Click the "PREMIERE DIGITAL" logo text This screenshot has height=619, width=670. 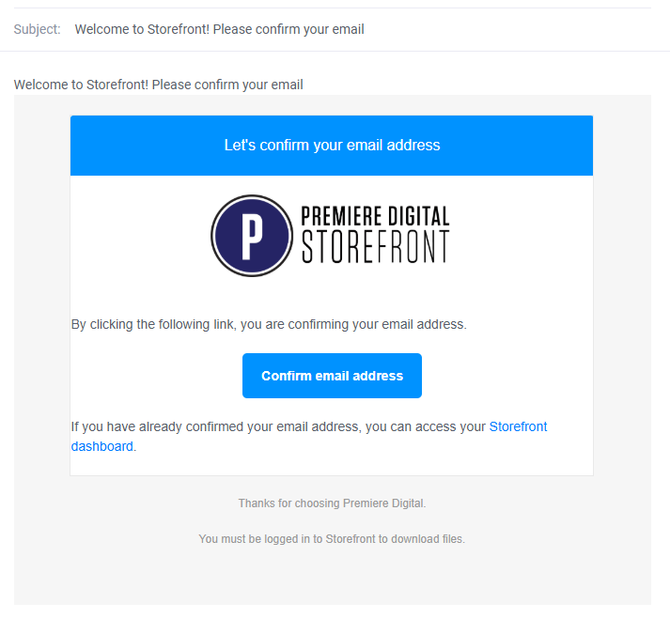pyautogui.click(x=376, y=216)
